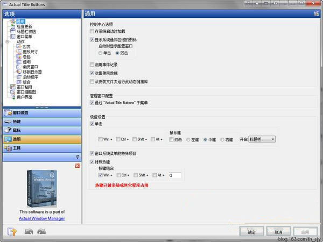Open 窗口缩略图 in the options tree
This screenshot has height=242, width=323.
[x=26, y=91]
